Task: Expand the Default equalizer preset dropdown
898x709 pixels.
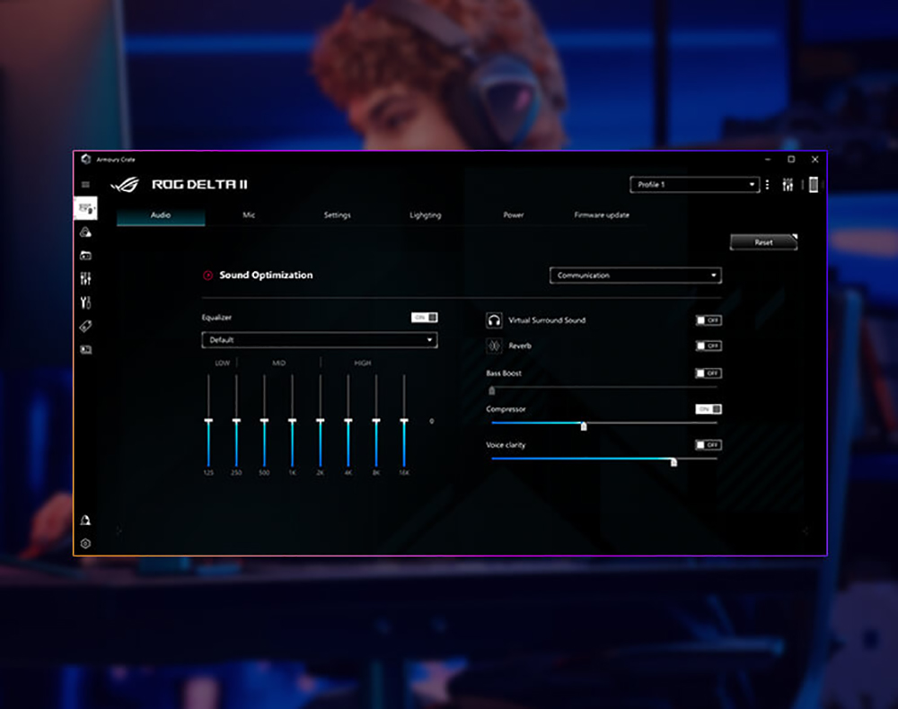Action: point(319,340)
